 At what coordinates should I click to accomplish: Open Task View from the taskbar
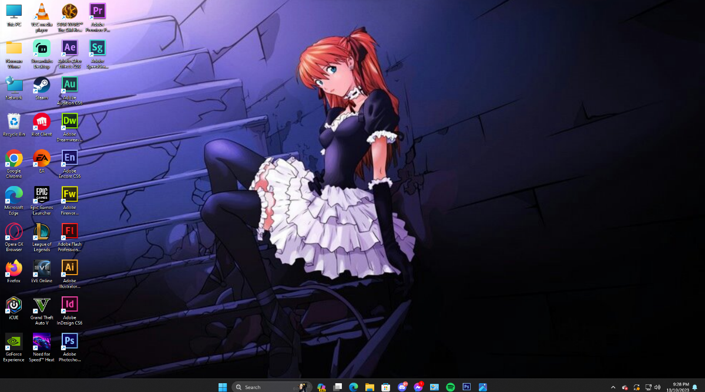pos(338,387)
